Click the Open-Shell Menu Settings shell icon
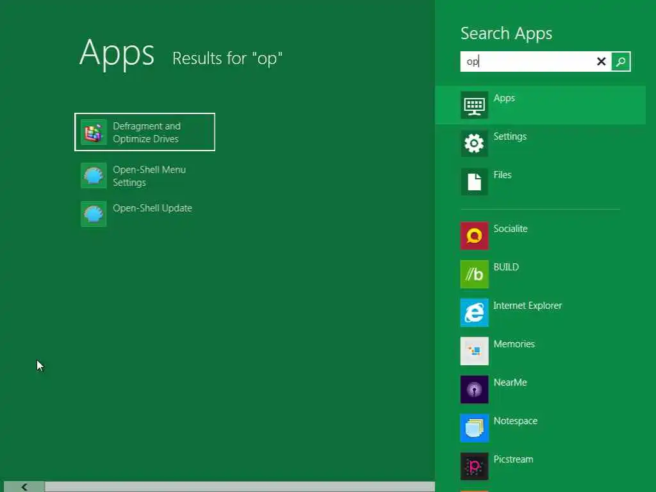The height and width of the screenshot is (492, 656). click(94, 176)
